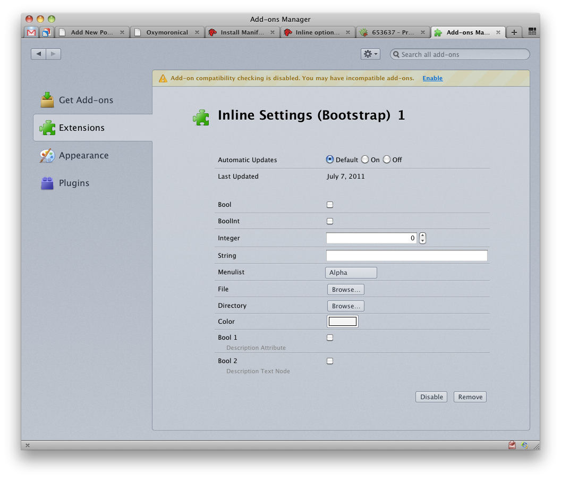
Task: Increment the Integer stepper up arrow
Action: 422,235
